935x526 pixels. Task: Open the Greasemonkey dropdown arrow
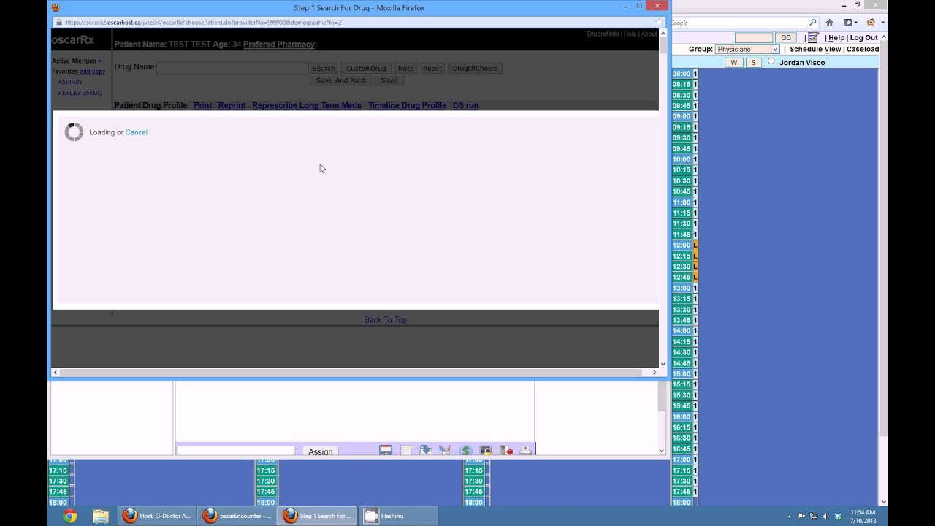coord(882,23)
